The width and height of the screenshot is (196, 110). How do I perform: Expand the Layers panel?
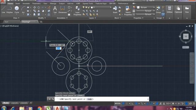point(92,18)
